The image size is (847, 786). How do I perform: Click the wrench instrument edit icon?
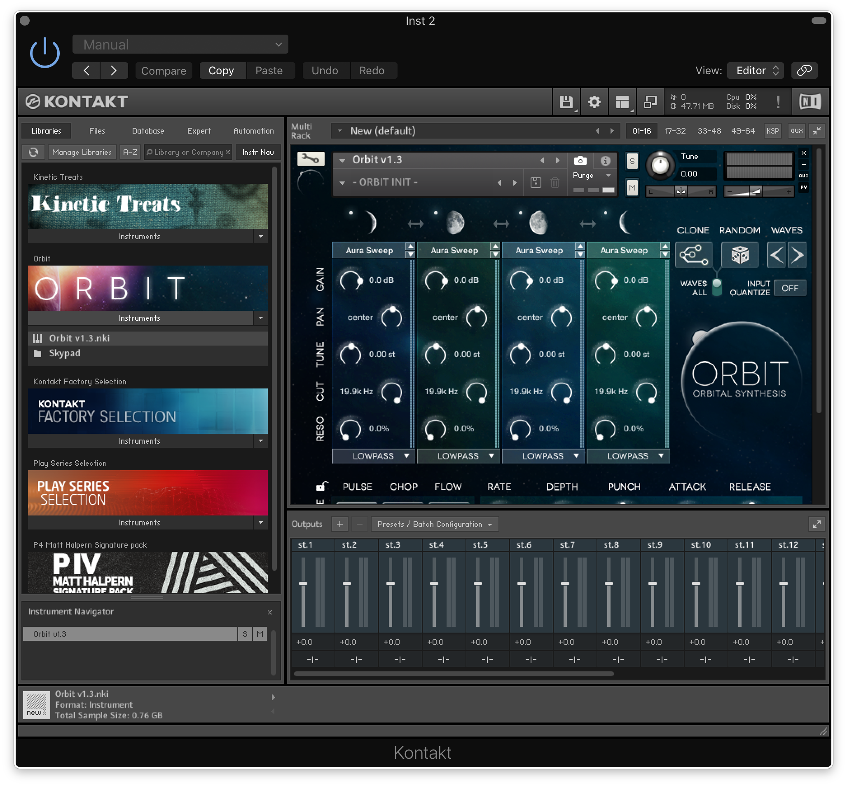311,159
